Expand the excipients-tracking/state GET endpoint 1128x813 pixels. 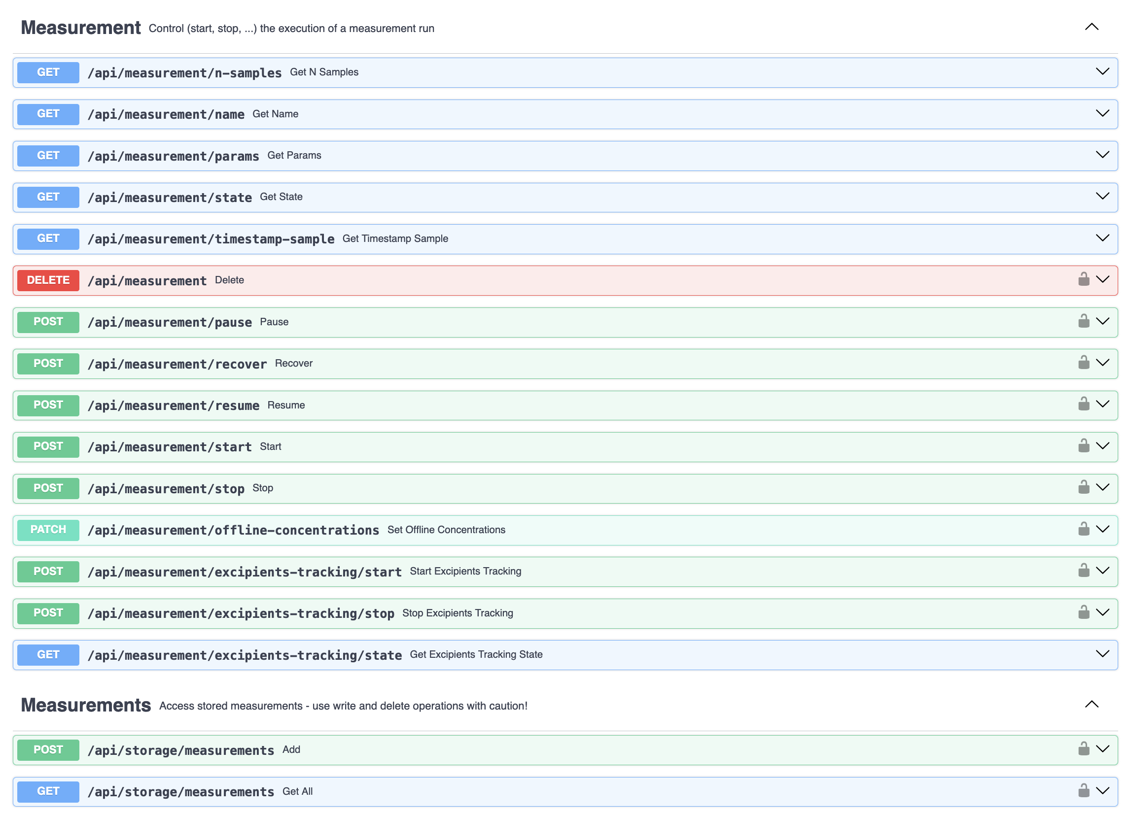(x=1103, y=654)
